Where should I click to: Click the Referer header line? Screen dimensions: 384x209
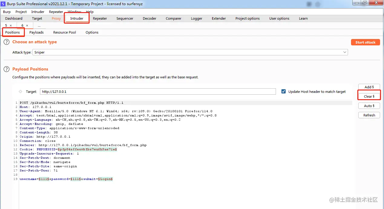(x=83, y=145)
